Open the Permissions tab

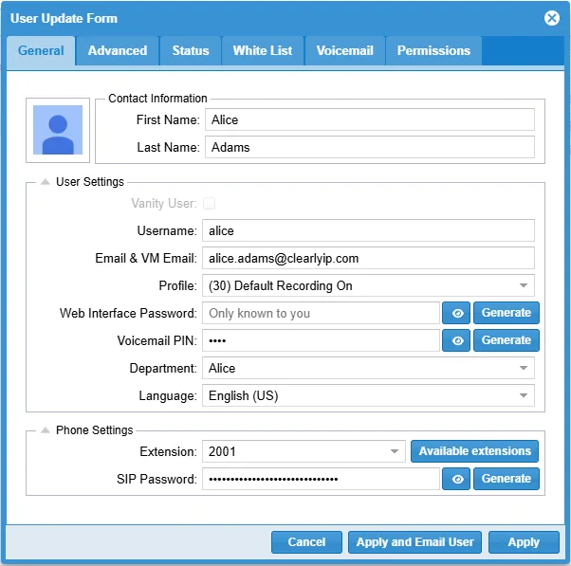(433, 50)
